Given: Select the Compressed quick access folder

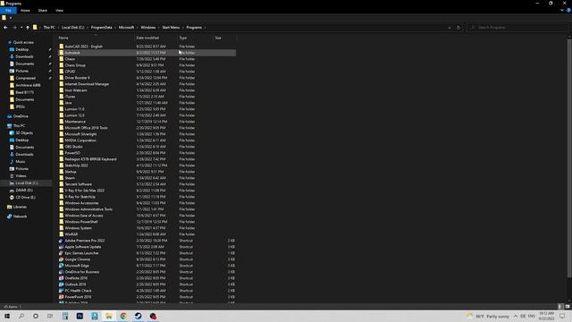Looking at the screenshot, I should tap(25, 78).
